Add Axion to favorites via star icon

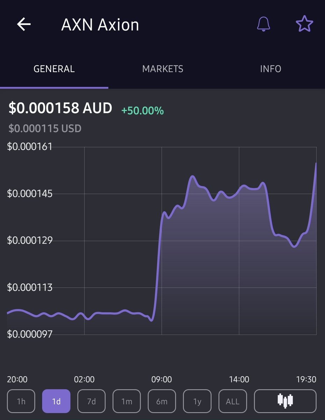pos(304,23)
